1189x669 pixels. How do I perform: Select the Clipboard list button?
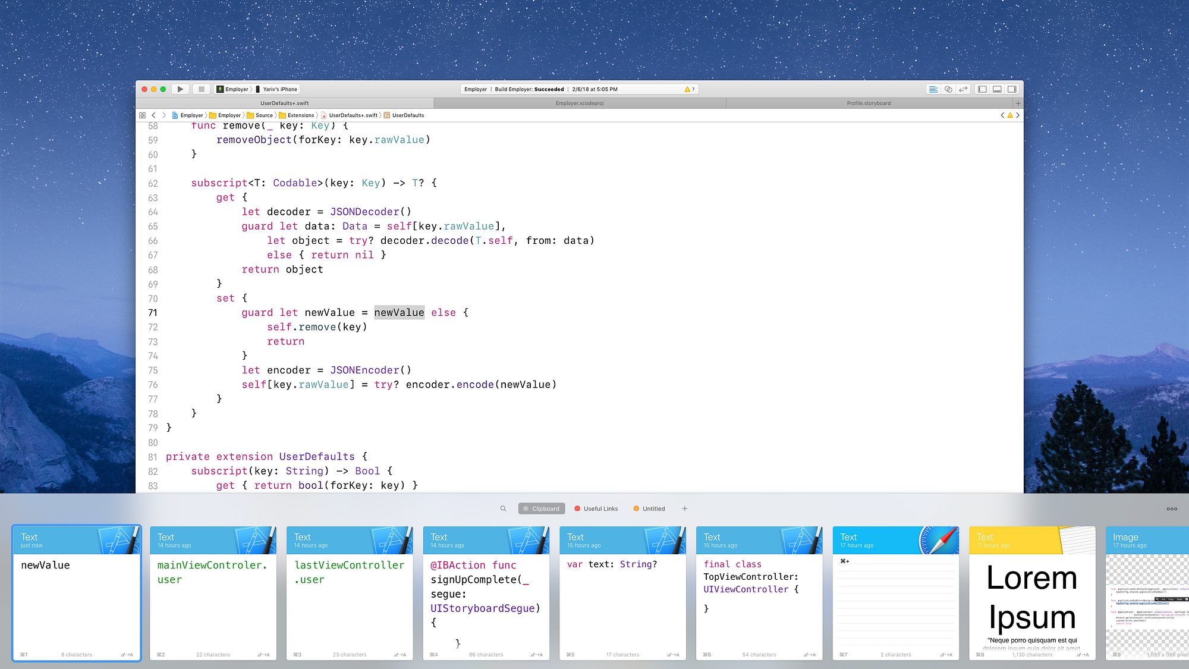tap(542, 508)
